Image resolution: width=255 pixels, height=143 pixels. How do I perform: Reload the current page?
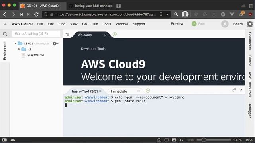click(x=36, y=14)
